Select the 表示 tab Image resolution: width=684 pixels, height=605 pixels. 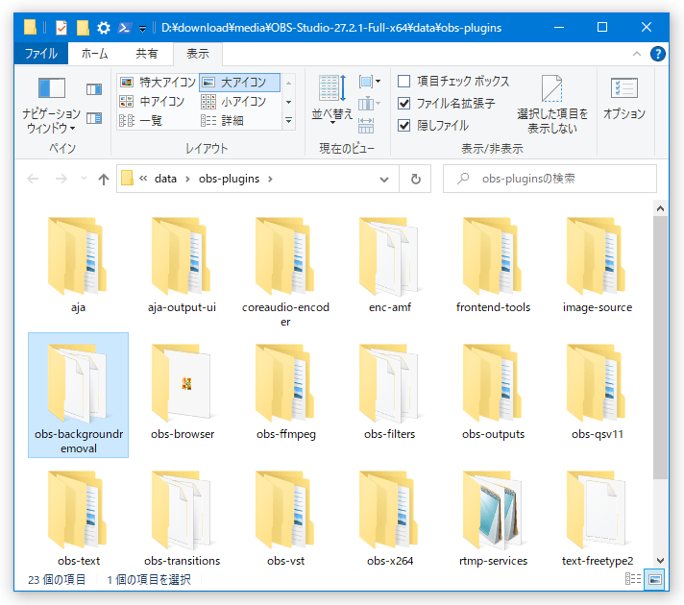(198, 53)
